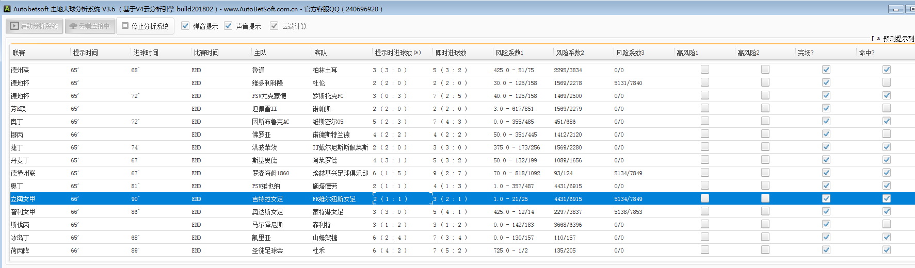Toggle the 云端计算 checkbox

pos(274,26)
